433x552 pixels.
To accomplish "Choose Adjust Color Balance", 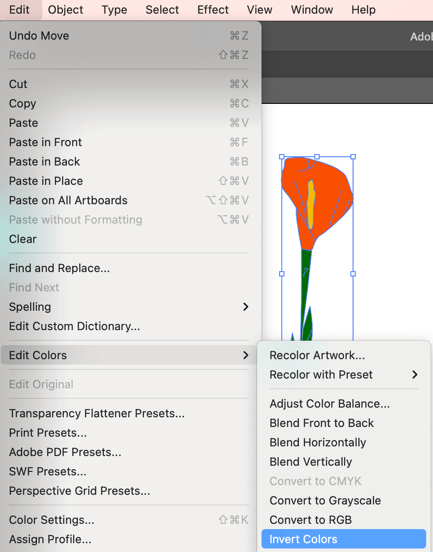I will 329,404.
